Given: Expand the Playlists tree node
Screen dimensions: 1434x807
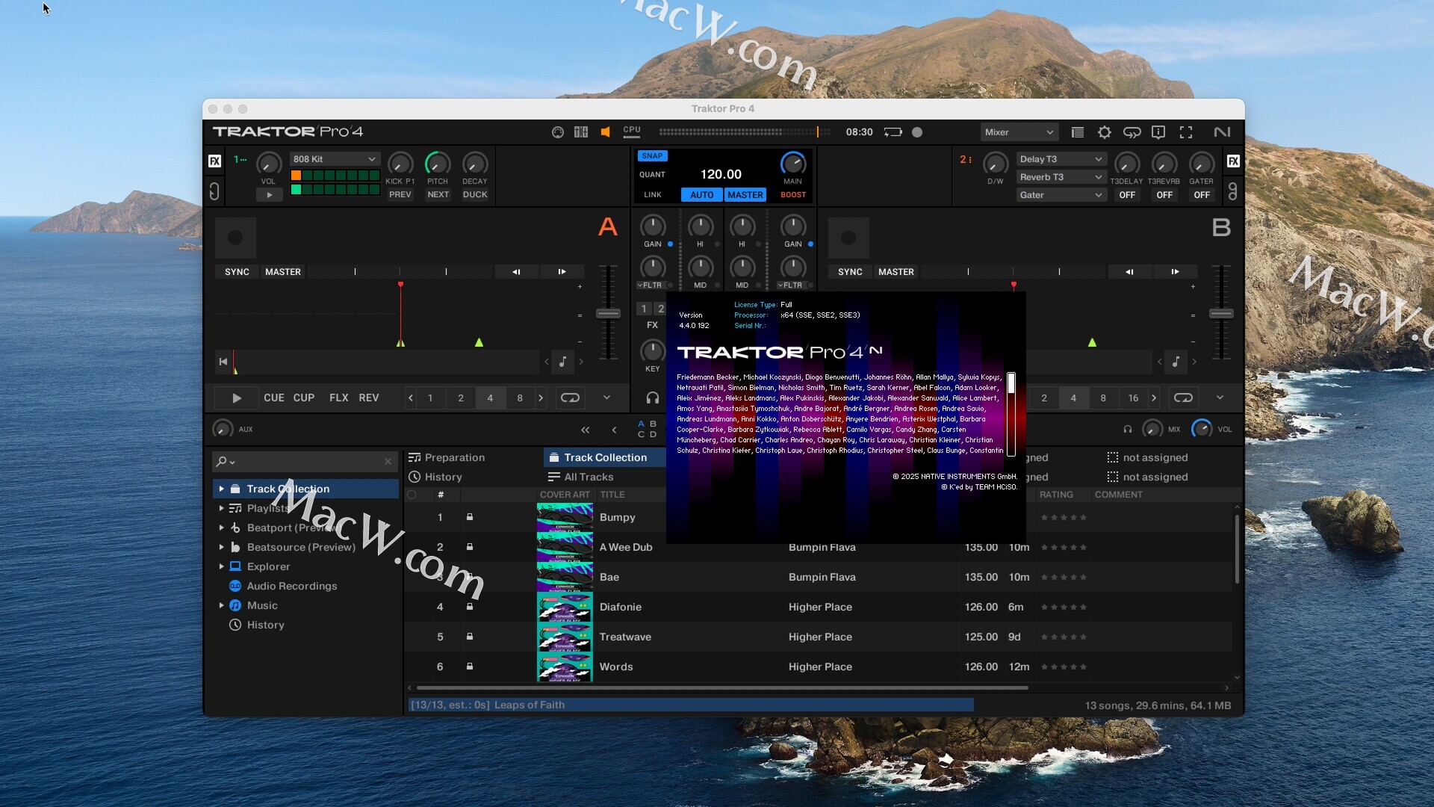Looking at the screenshot, I should pyautogui.click(x=221, y=508).
